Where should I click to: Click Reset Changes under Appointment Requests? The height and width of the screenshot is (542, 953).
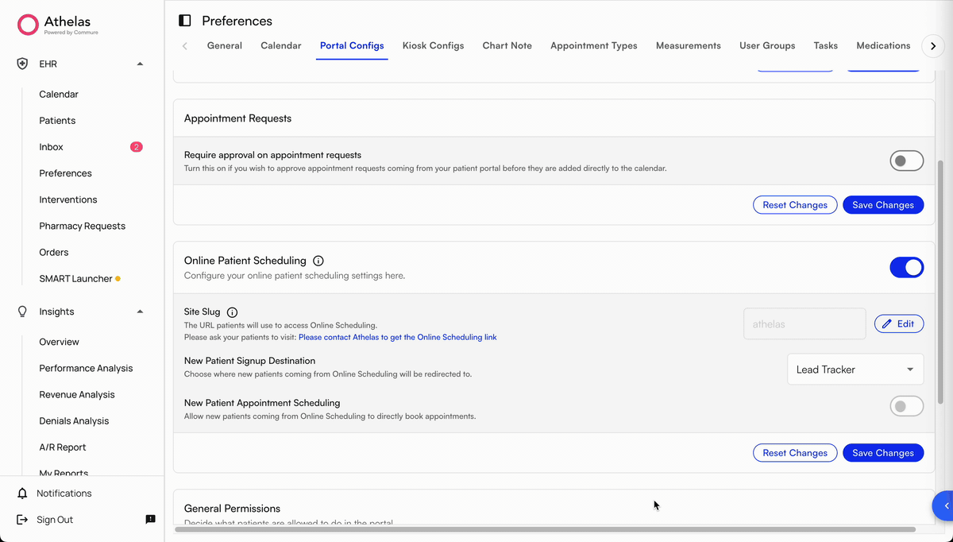pos(795,205)
